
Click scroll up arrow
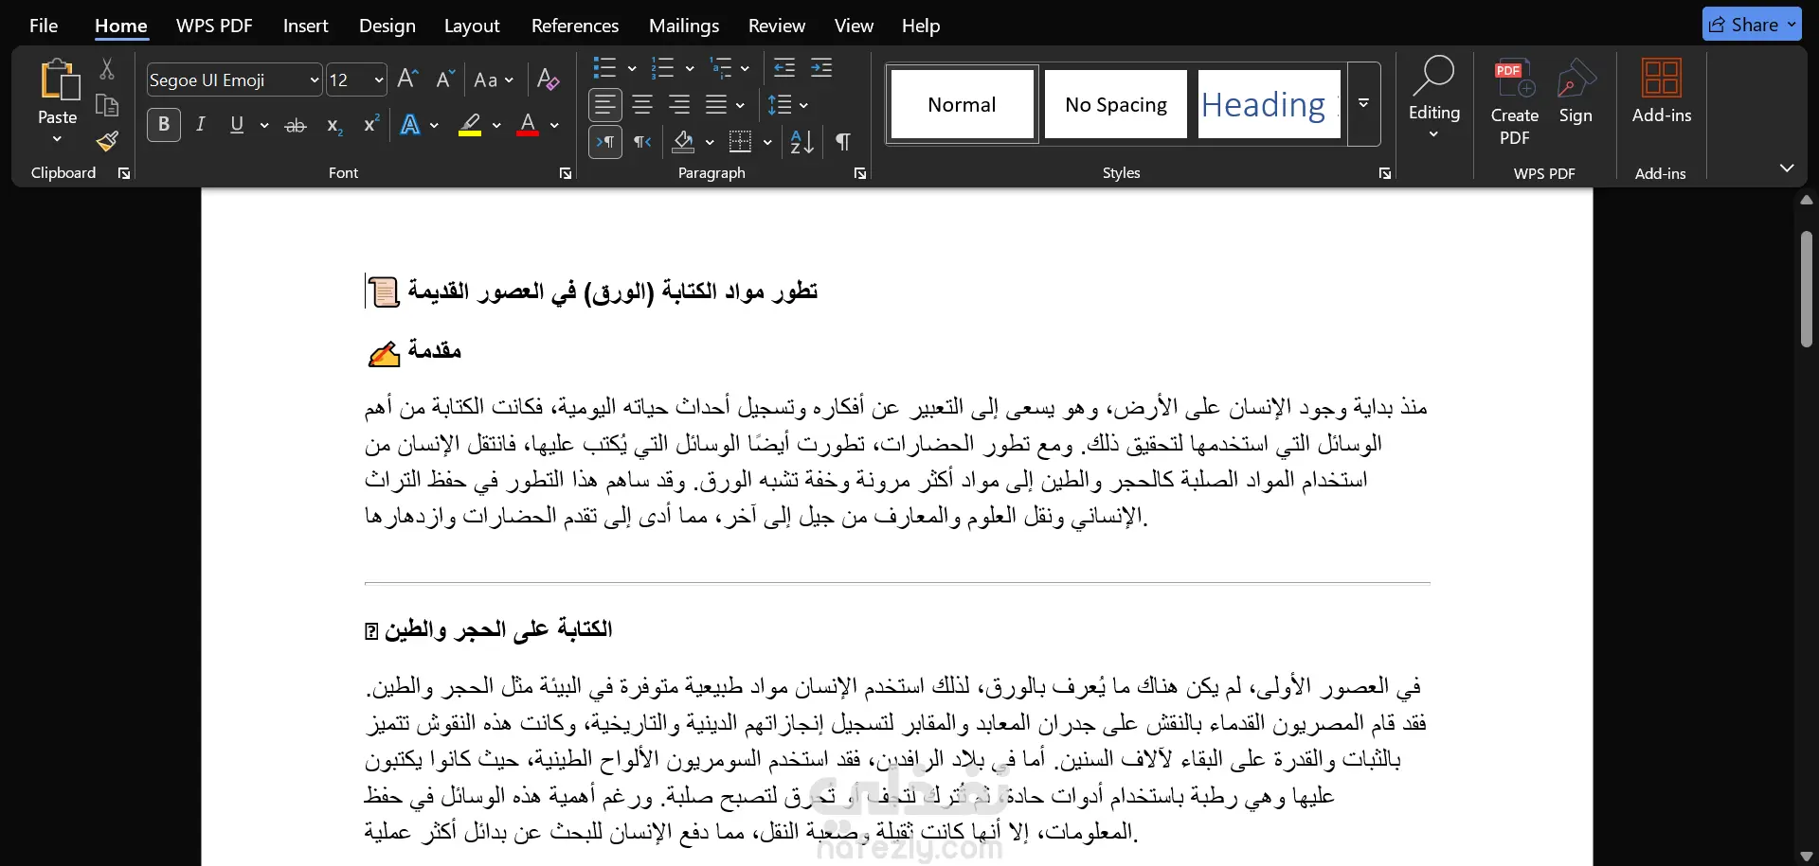(x=1807, y=200)
